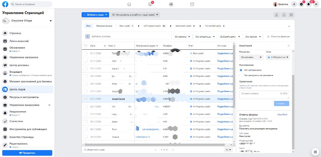Screen dimensions: 321x157
Task: Close the Анастасия details panel
Action: [x=289, y=46]
